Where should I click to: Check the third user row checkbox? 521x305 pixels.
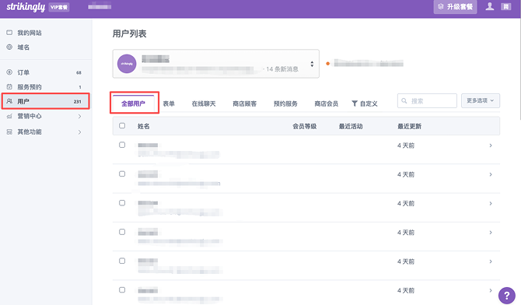(x=122, y=203)
